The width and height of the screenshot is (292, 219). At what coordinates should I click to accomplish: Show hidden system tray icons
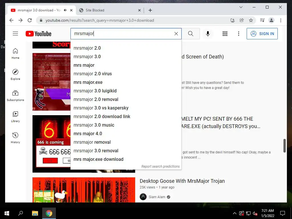(x=235, y=213)
